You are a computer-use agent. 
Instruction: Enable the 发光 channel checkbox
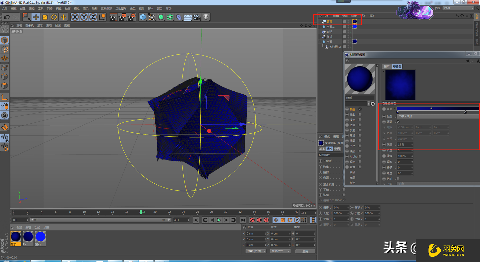pyautogui.click(x=360, y=120)
